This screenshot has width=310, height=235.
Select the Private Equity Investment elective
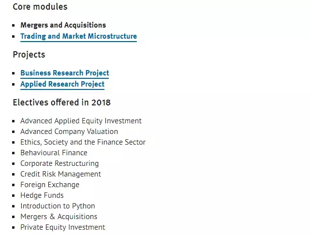62,227
